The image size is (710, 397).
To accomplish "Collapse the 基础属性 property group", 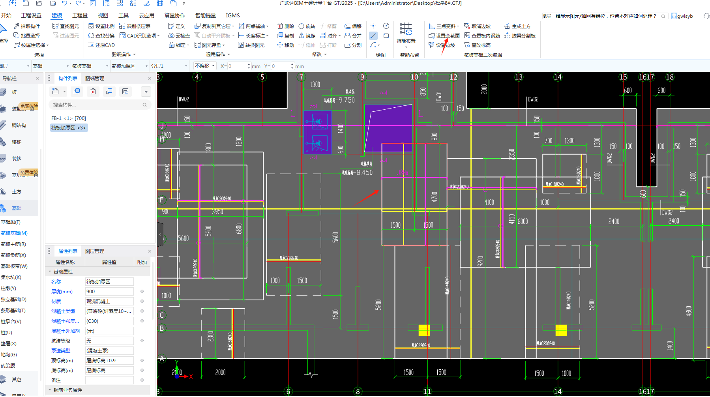I will coord(50,272).
